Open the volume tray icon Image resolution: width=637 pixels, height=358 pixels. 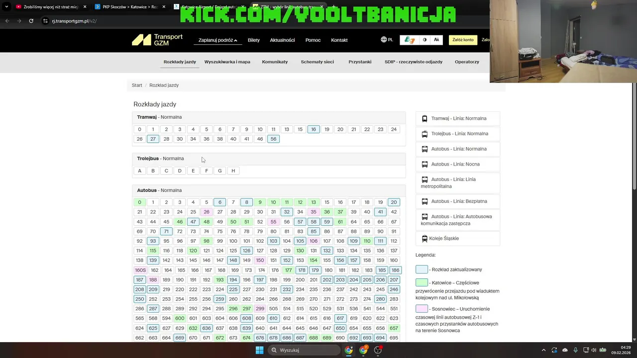coord(594,350)
